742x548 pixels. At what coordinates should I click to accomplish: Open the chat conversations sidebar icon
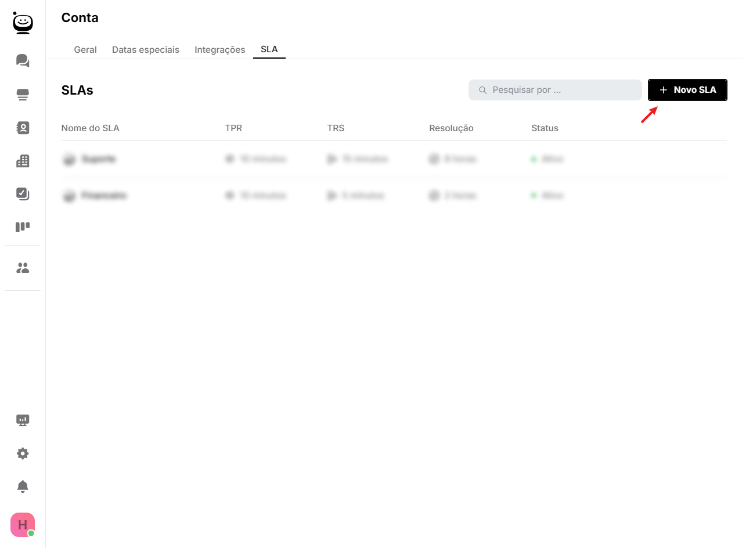tap(23, 60)
